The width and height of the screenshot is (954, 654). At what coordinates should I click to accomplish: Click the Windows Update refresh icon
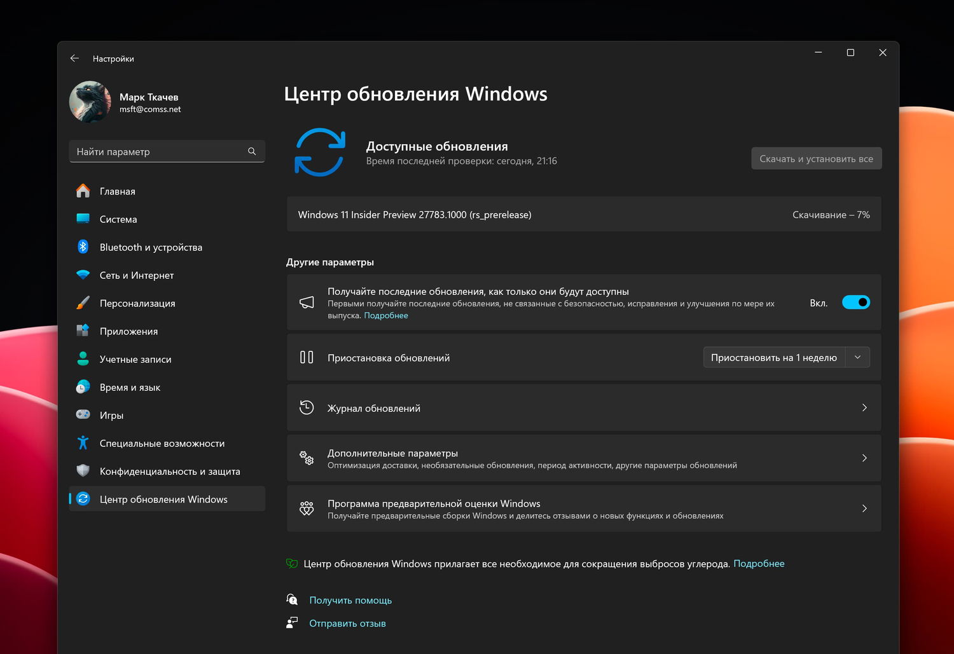coord(320,152)
